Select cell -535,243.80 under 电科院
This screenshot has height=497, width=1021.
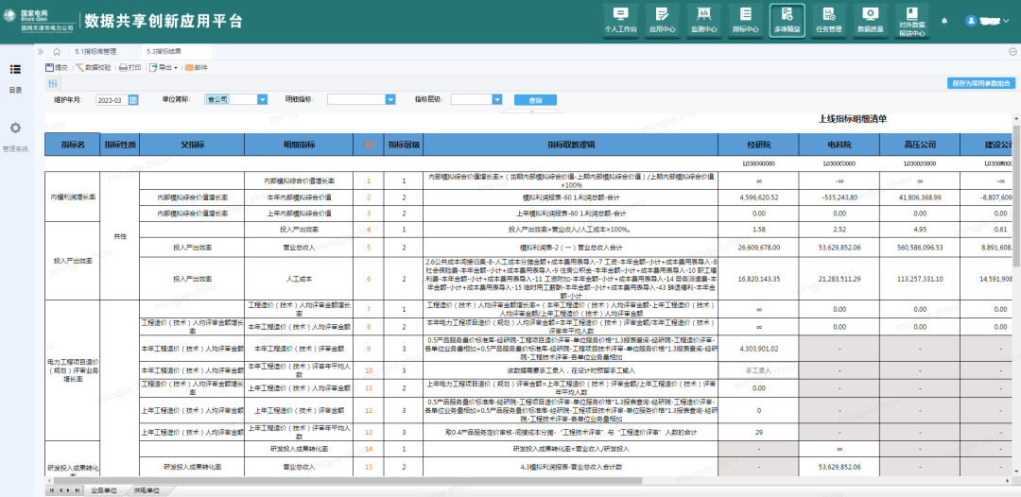pyautogui.click(x=839, y=197)
